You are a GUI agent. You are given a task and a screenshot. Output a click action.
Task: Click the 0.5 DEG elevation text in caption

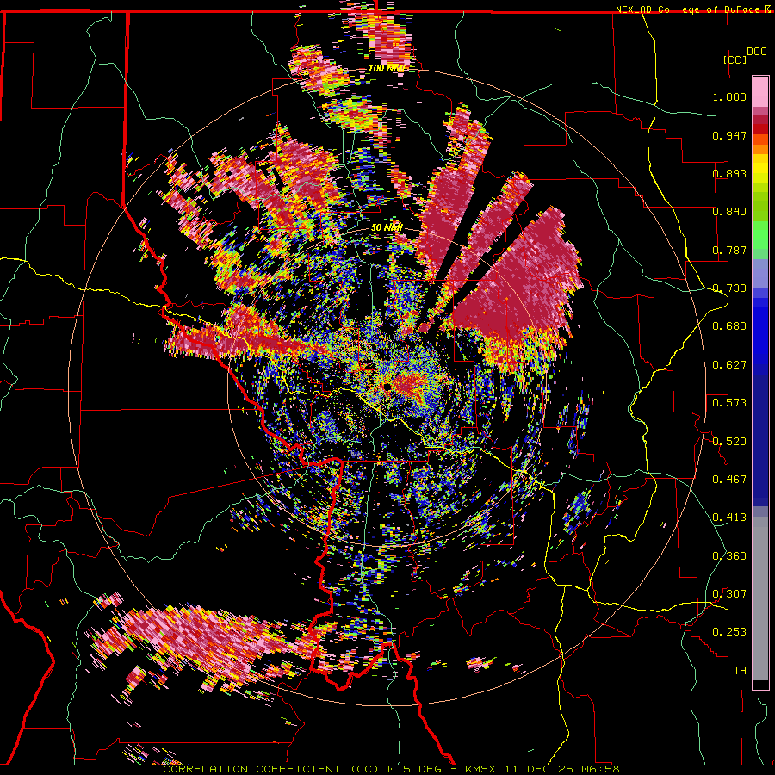tap(414, 769)
